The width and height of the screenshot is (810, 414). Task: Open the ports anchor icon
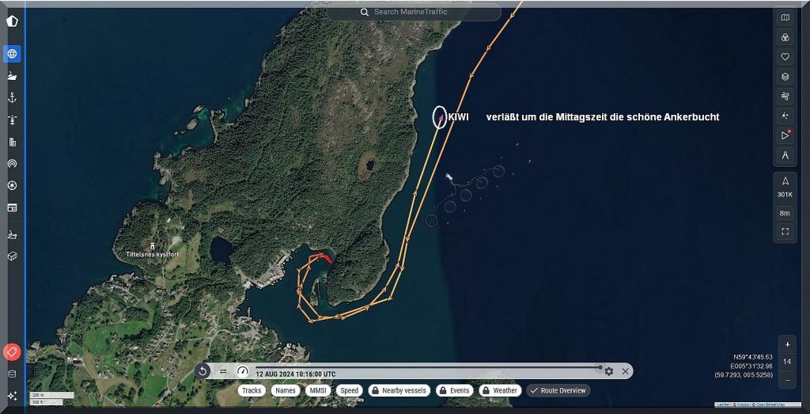point(12,97)
